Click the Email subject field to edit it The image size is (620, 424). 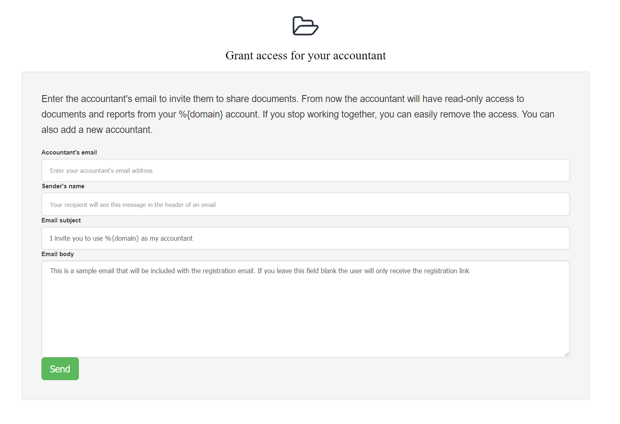tap(305, 238)
